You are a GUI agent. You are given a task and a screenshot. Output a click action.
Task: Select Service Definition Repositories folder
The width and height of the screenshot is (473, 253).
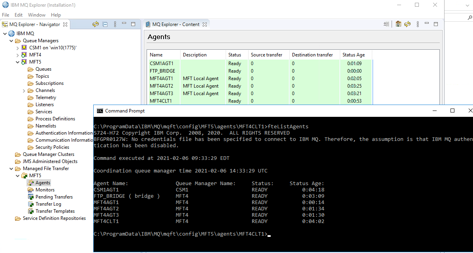click(54, 218)
